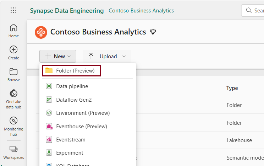Click the Lakehouse type cell
The width and height of the screenshot is (264, 166).
coord(239,140)
